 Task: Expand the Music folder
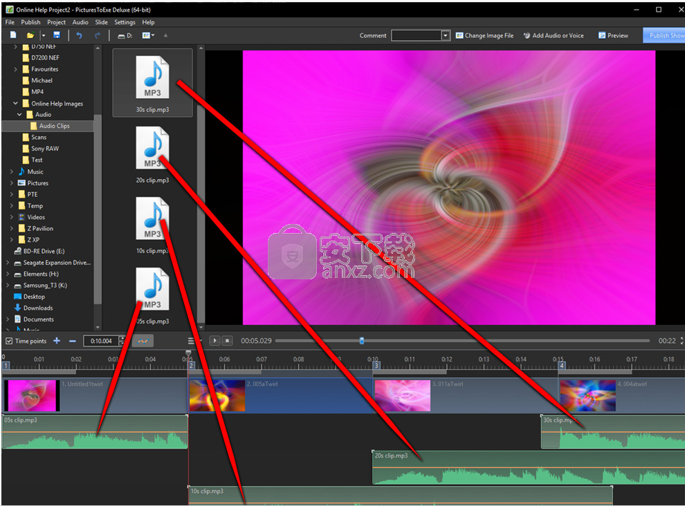point(12,171)
